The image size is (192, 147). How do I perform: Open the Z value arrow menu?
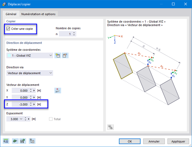(x=34, y=104)
